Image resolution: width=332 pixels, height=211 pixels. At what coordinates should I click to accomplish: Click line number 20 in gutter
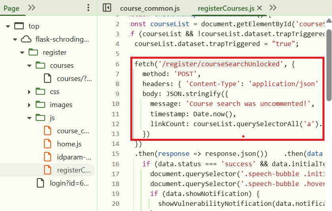[115, 204]
